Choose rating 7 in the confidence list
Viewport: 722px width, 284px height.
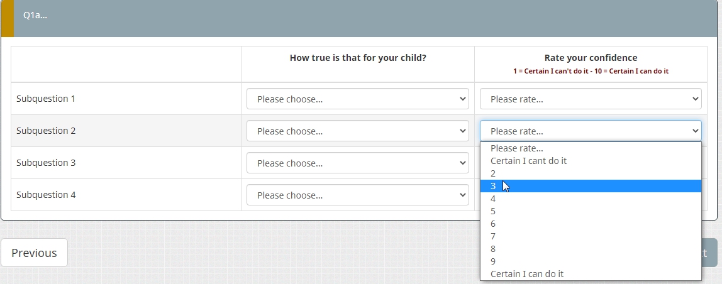(x=590, y=236)
